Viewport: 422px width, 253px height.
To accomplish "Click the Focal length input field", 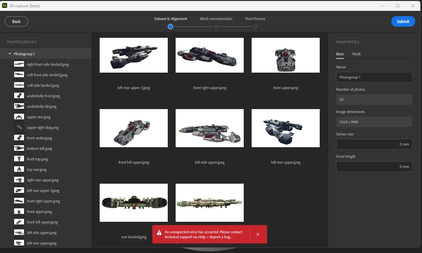I will point(374,167).
